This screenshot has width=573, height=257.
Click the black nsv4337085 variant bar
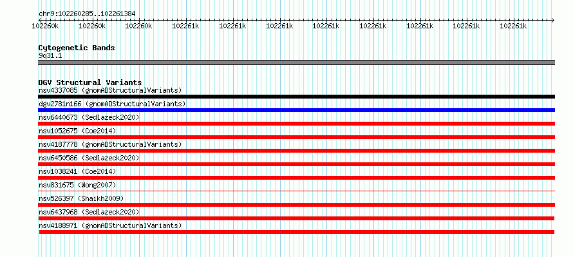tap(296, 97)
